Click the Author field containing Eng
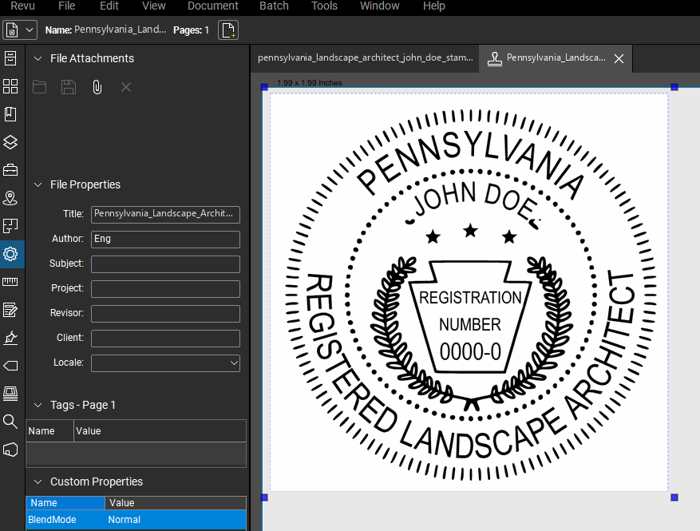The image size is (700, 531). 166,240
